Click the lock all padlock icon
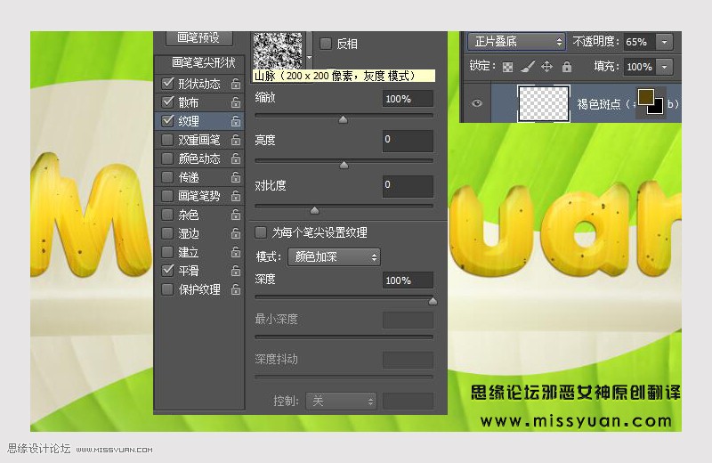The height and width of the screenshot is (463, 712). pos(567,67)
